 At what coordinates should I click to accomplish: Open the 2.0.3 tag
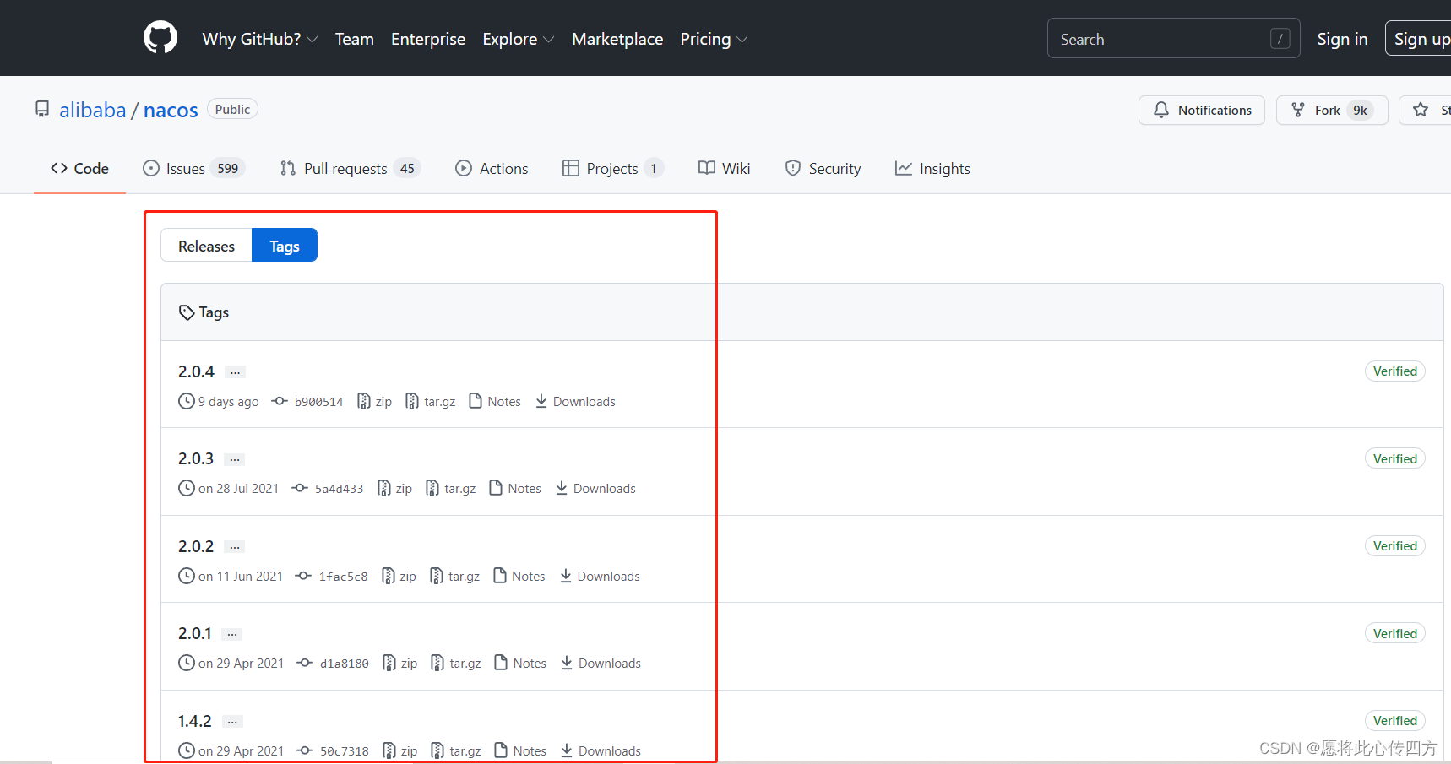(x=196, y=458)
